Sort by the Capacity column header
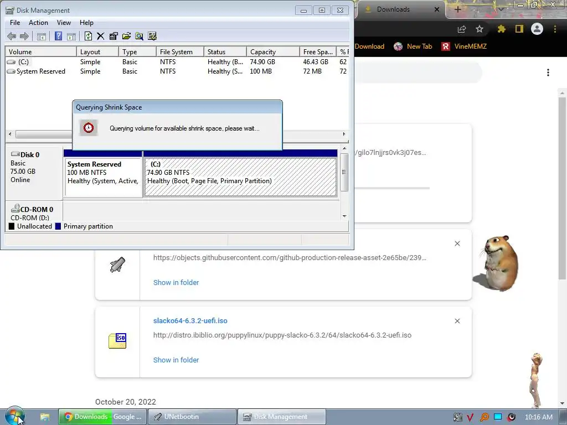The width and height of the screenshot is (567, 425). pyautogui.click(x=273, y=51)
